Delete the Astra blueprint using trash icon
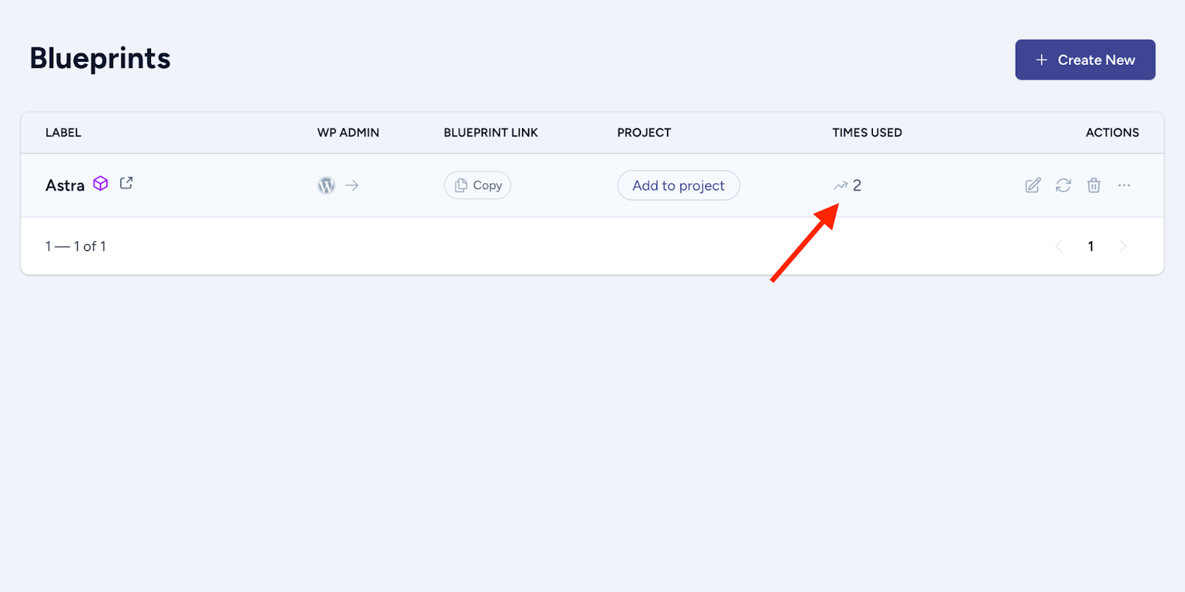The width and height of the screenshot is (1185, 592). pos(1093,185)
